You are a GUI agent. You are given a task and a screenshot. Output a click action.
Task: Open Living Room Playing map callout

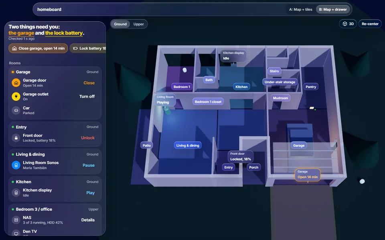click(165, 100)
